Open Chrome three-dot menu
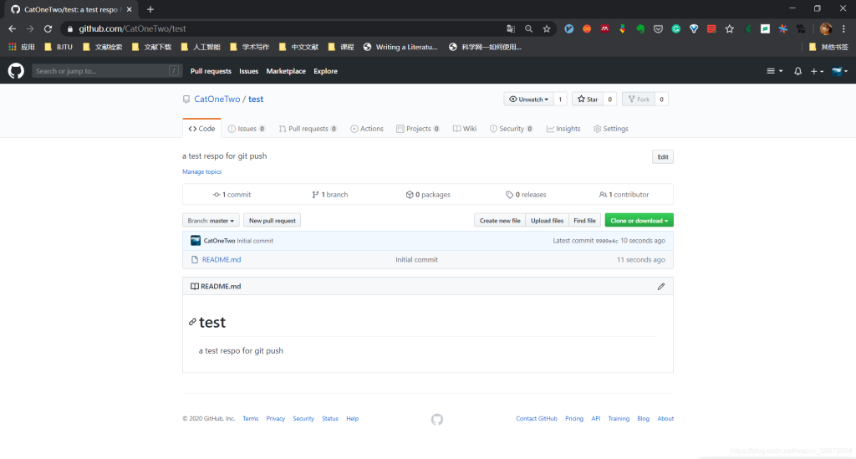Image resolution: width=856 pixels, height=459 pixels. pos(844,29)
